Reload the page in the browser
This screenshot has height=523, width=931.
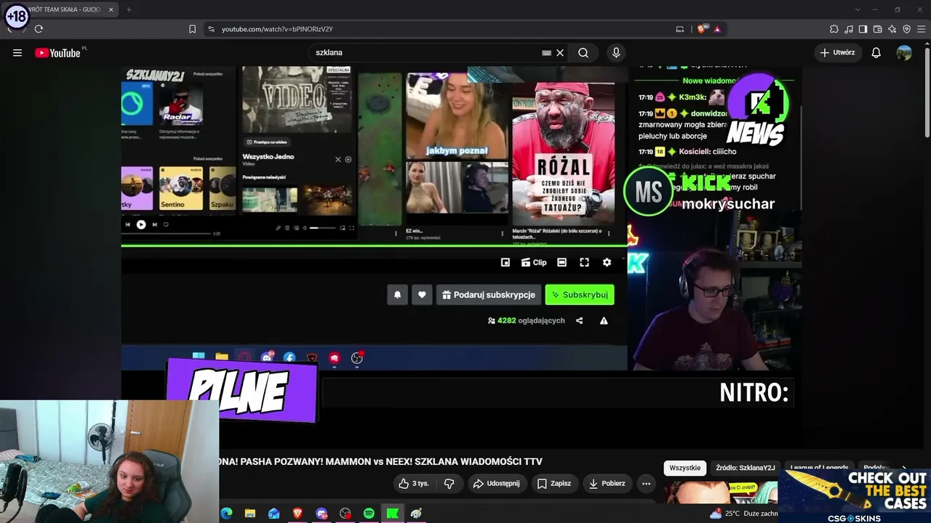click(x=39, y=29)
